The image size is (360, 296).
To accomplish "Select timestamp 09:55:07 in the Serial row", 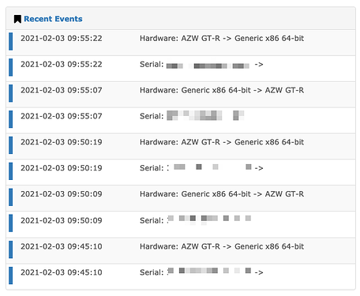I will pyautogui.click(x=62, y=116).
